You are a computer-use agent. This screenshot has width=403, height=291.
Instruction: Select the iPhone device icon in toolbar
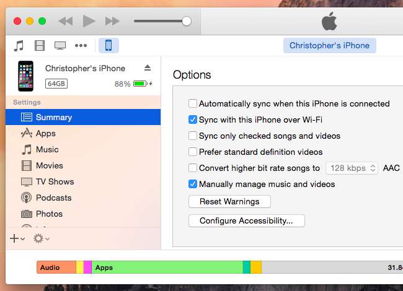[x=108, y=45]
